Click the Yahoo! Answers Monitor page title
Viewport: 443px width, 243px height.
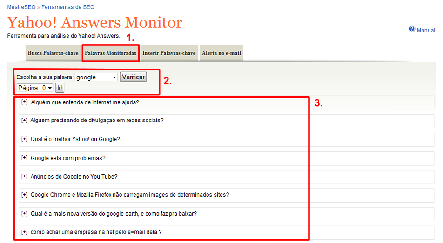(94, 22)
